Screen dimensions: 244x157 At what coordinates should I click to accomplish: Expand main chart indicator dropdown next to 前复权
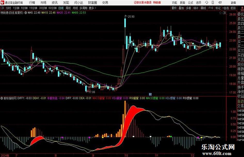pos(26,13)
